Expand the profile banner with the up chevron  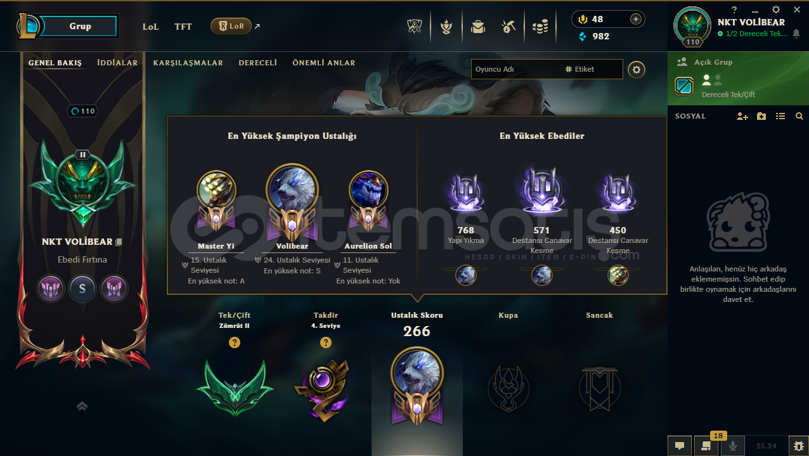pos(82,406)
